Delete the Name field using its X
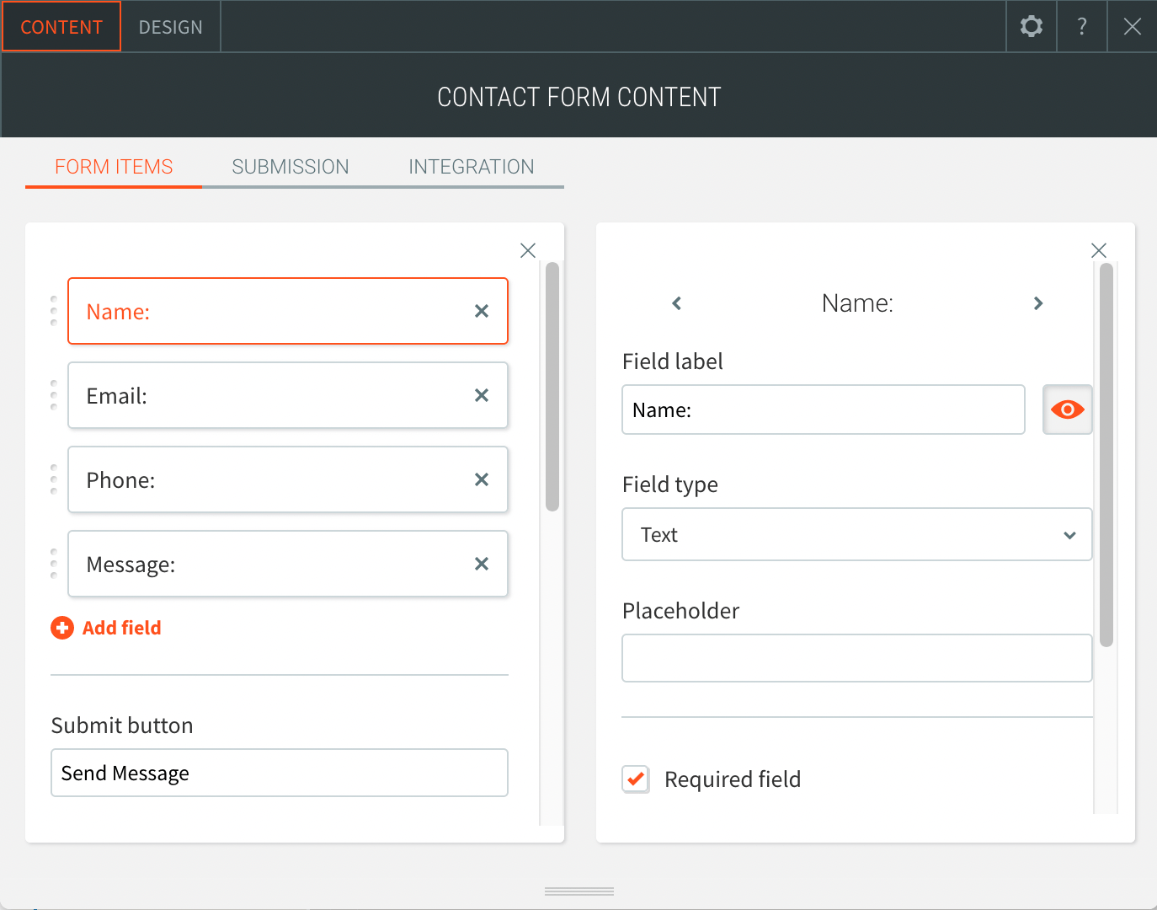Viewport: 1157px width, 910px height. click(482, 311)
